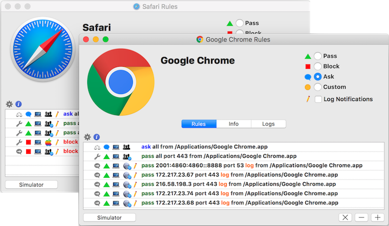Open the gear menu in Google Chrome Rules window
Viewport: 389px width, 226px height.
(87, 137)
